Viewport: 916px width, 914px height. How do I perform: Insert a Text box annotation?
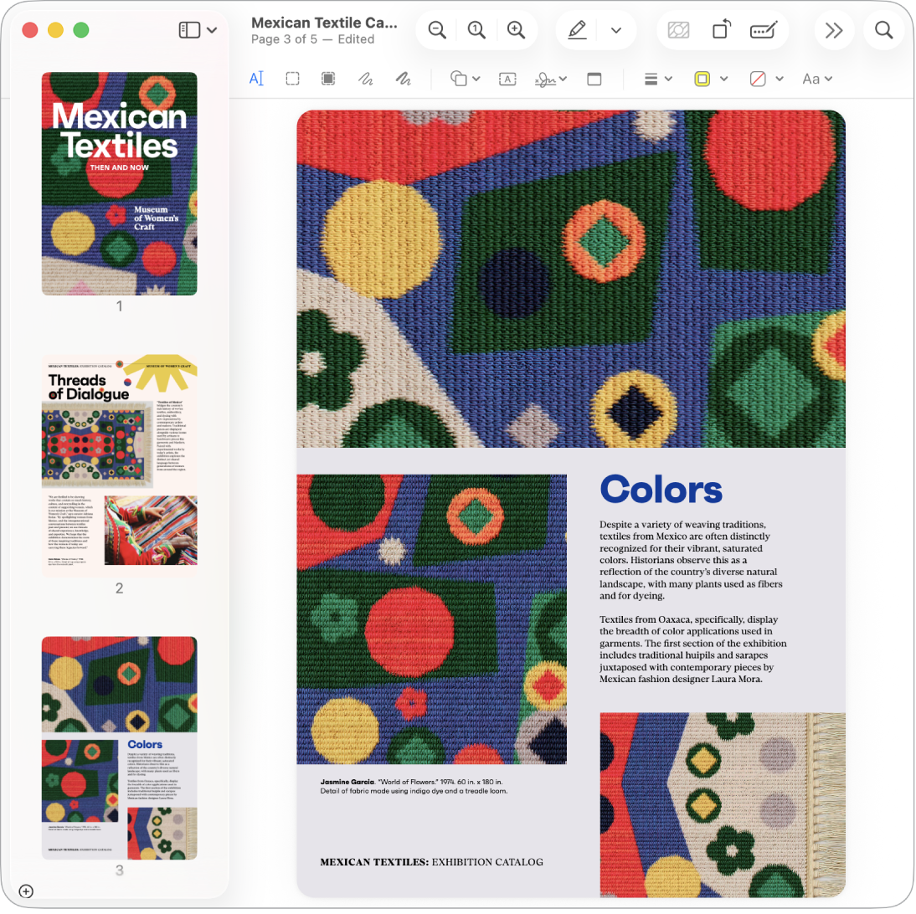[507, 79]
